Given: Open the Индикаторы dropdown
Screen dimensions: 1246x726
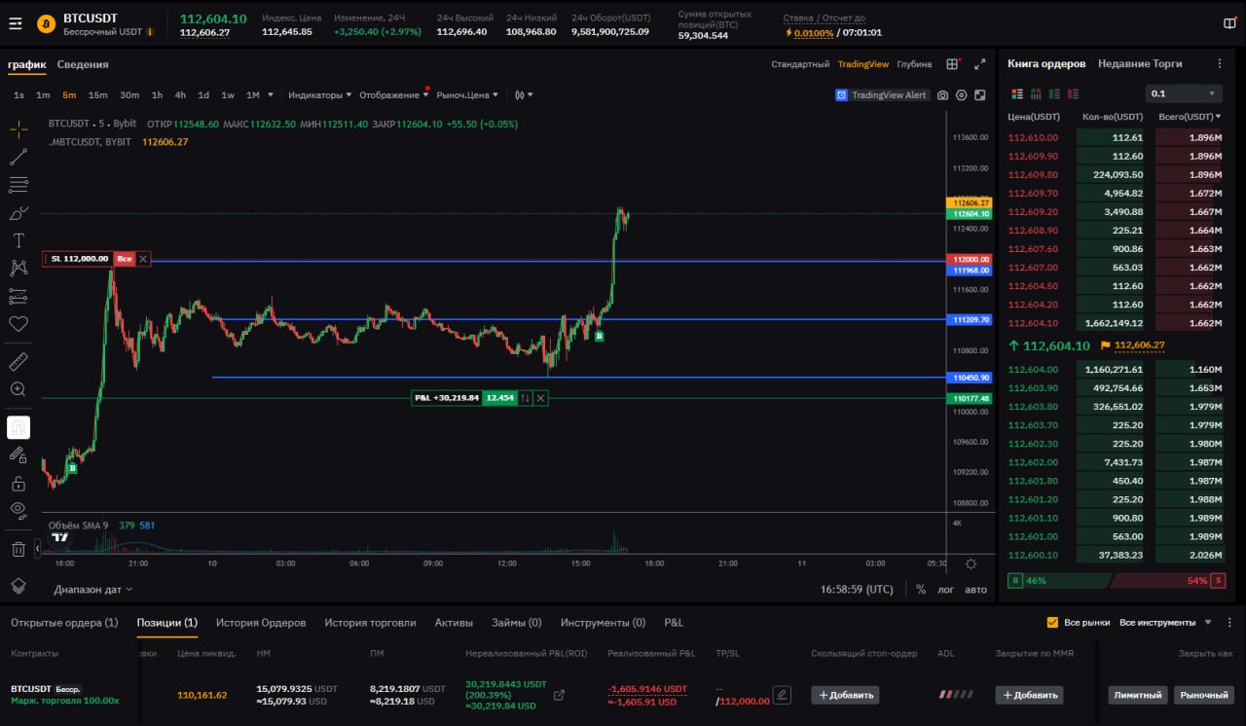Looking at the screenshot, I should point(320,95).
